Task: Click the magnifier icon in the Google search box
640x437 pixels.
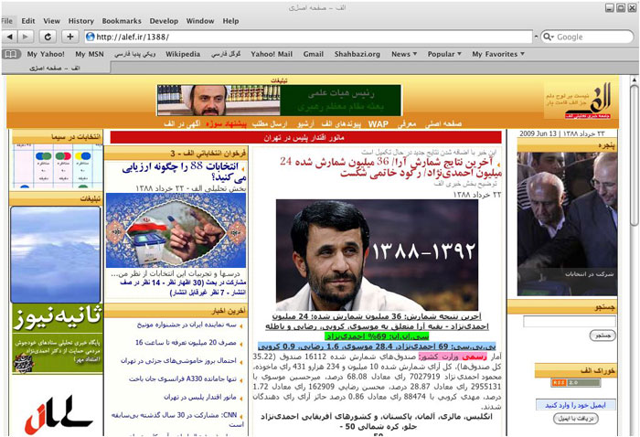Action: click(548, 37)
